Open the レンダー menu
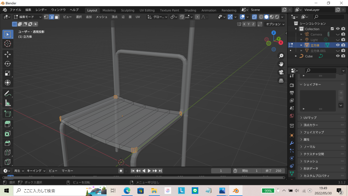The height and width of the screenshot is (196, 348). coord(41,10)
